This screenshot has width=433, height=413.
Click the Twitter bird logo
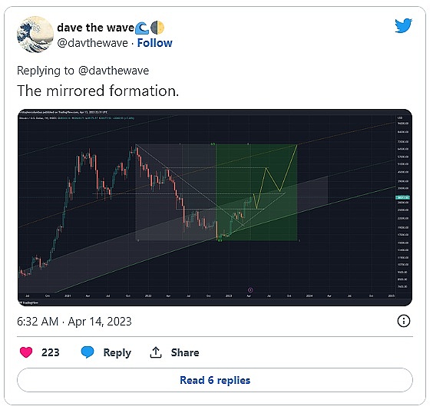coord(403,25)
